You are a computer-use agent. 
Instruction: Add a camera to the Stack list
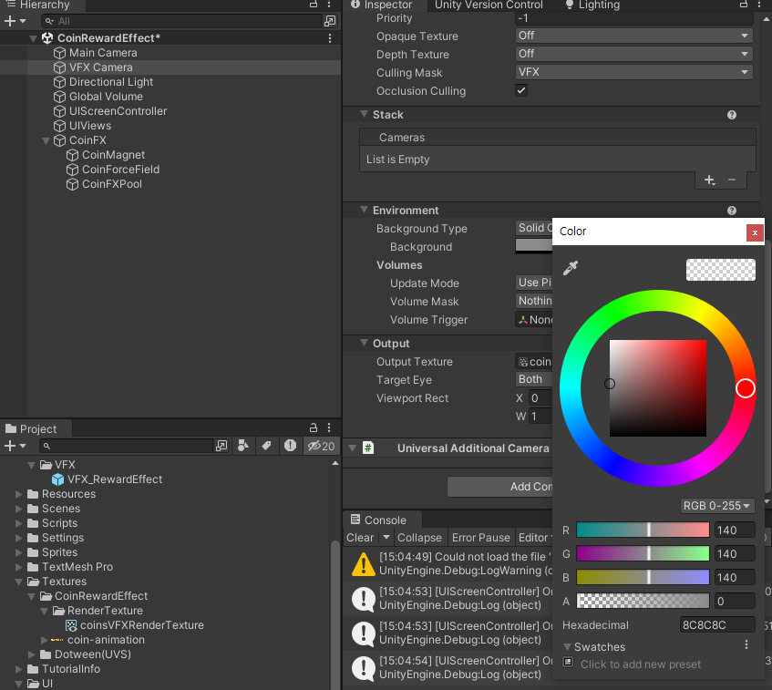click(x=709, y=180)
